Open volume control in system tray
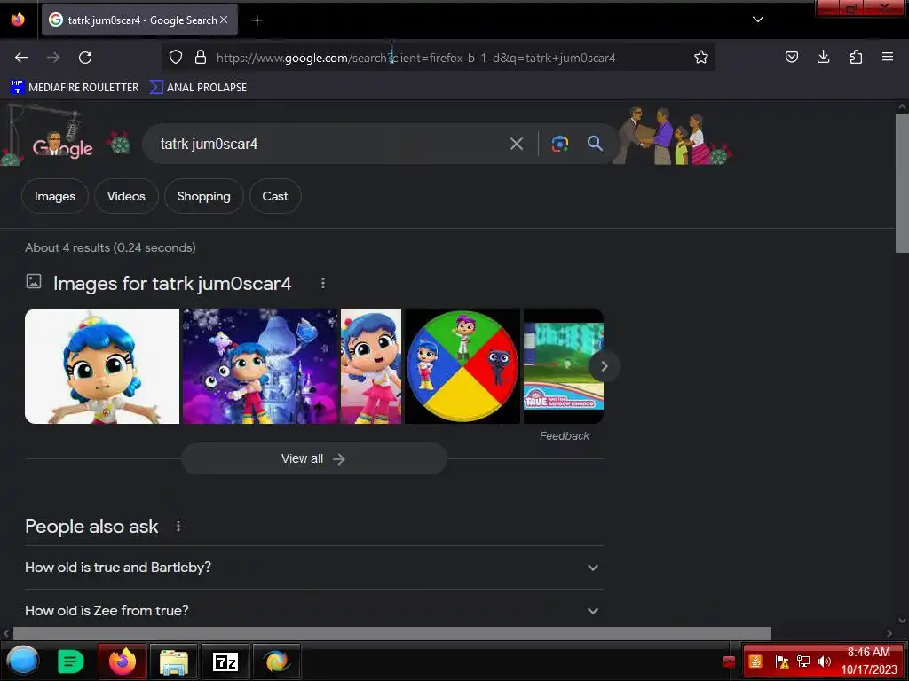The width and height of the screenshot is (909, 681). coord(825,661)
